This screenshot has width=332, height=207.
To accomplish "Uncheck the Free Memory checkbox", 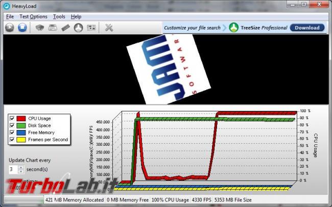I will (12, 133).
